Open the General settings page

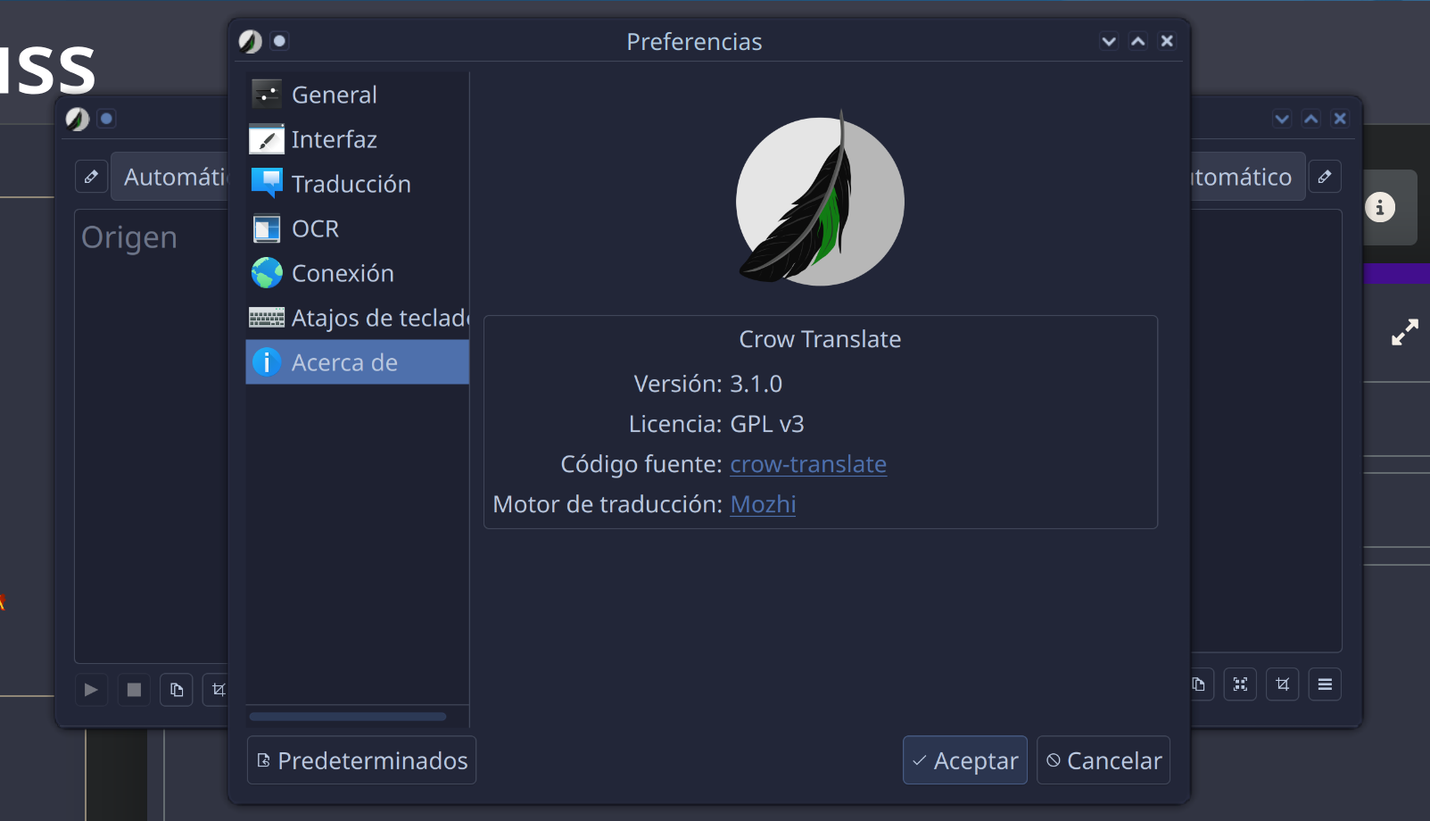tap(334, 95)
